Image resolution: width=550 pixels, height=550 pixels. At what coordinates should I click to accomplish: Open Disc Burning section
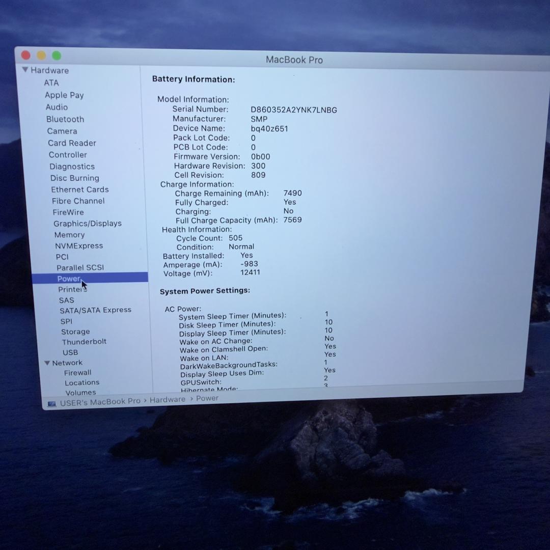point(75,178)
